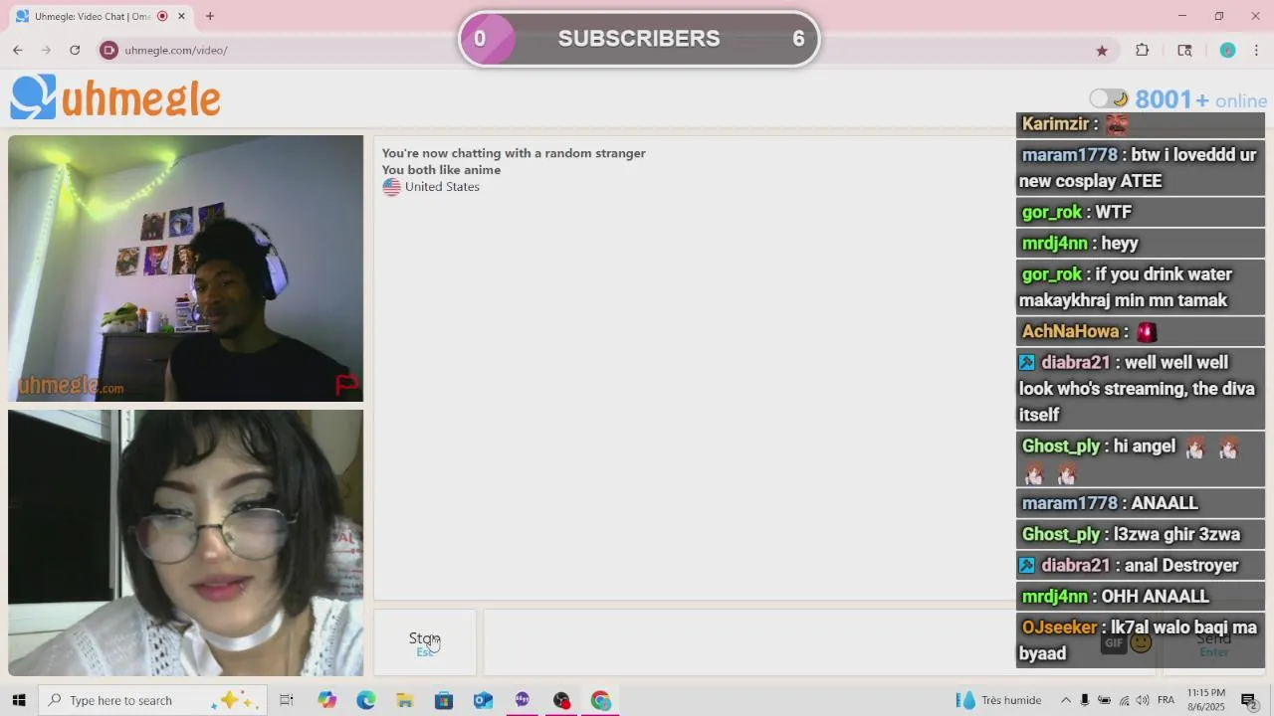The width and height of the screenshot is (1274, 716).
Task: Open the battery status tray icon
Action: click(1105, 700)
